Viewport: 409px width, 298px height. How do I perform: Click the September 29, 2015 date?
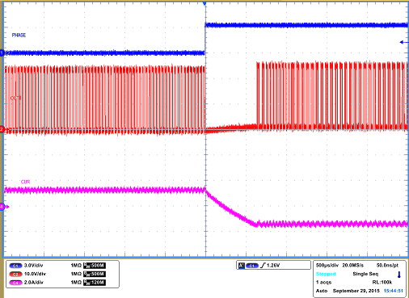pos(356,291)
